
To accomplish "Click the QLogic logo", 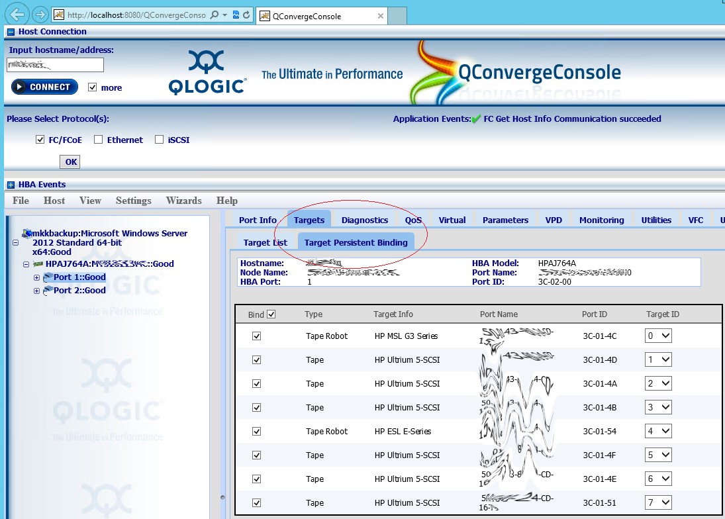I will (x=207, y=73).
